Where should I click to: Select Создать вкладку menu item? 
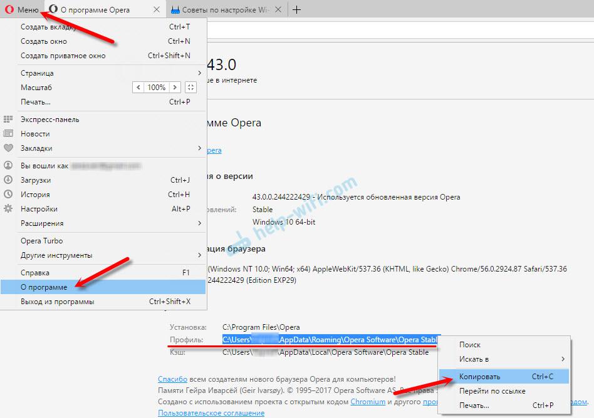pyautogui.click(x=103, y=27)
